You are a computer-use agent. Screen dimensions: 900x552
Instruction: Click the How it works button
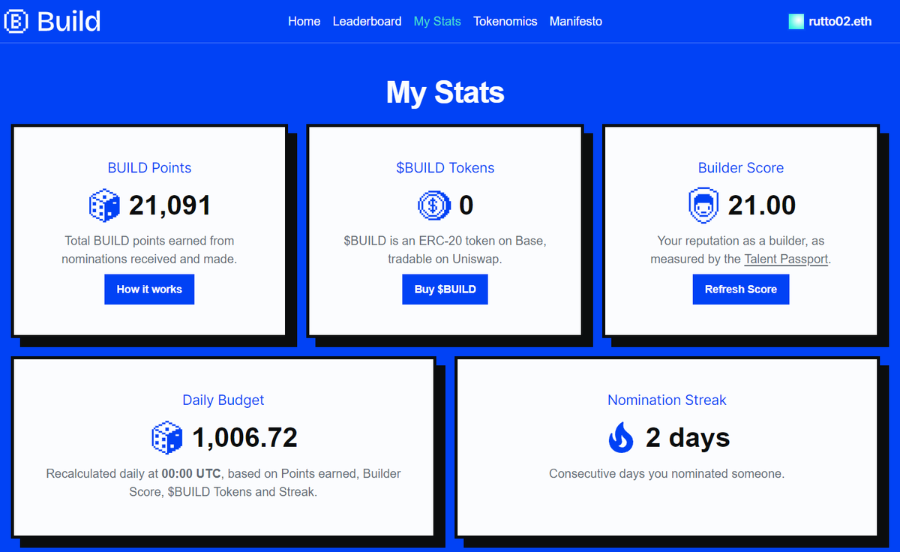pyautogui.click(x=149, y=289)
